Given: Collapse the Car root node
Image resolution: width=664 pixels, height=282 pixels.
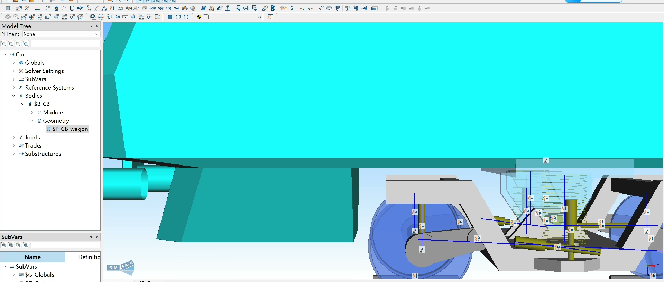Looking at the screenshot, I should pyautogui.click(x=4, y=54).
